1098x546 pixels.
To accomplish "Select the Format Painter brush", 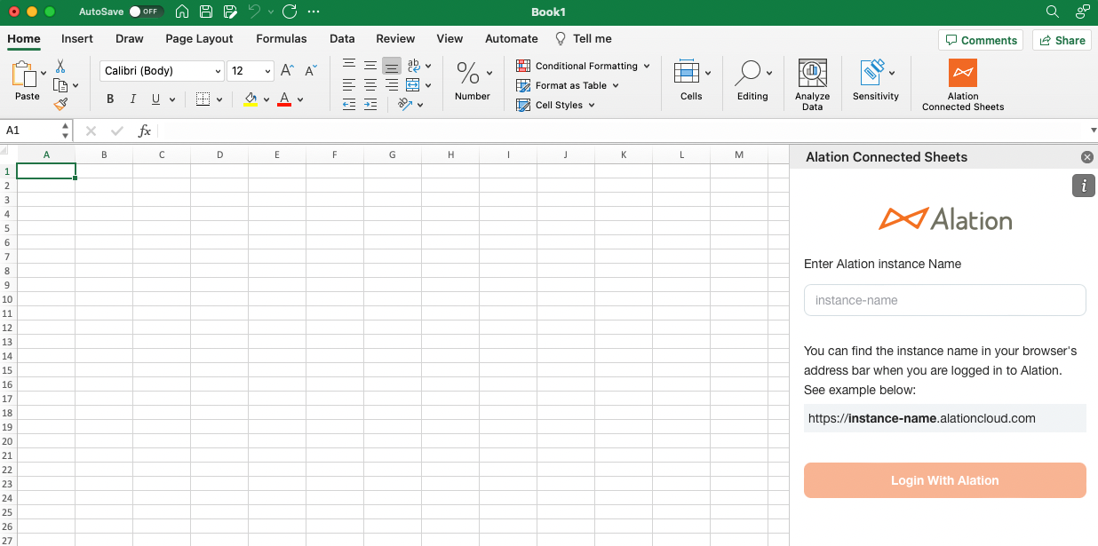I will click(60, 104).
